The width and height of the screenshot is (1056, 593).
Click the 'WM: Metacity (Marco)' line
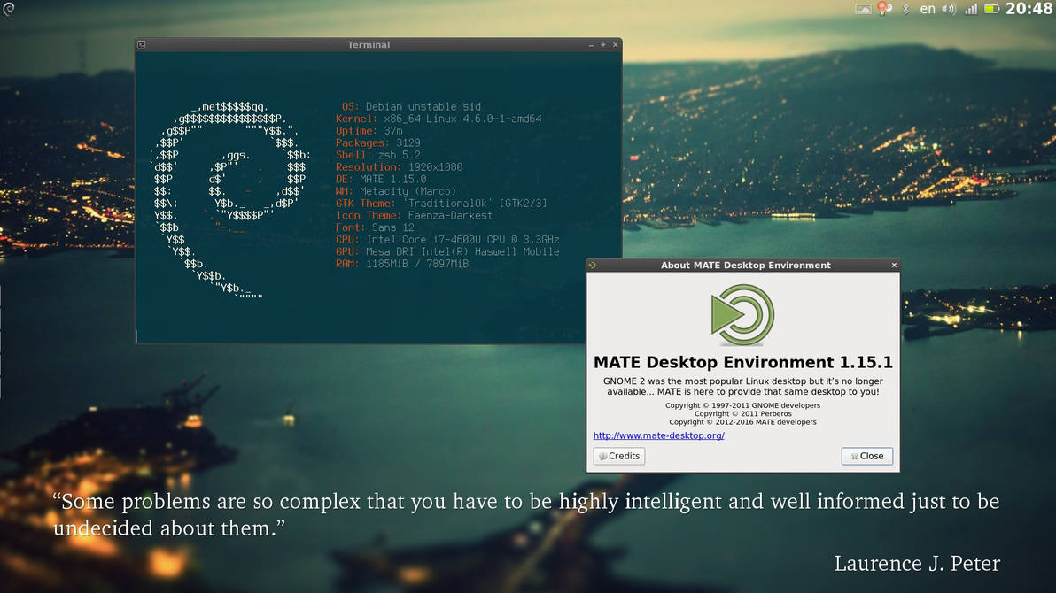(396, 191)
